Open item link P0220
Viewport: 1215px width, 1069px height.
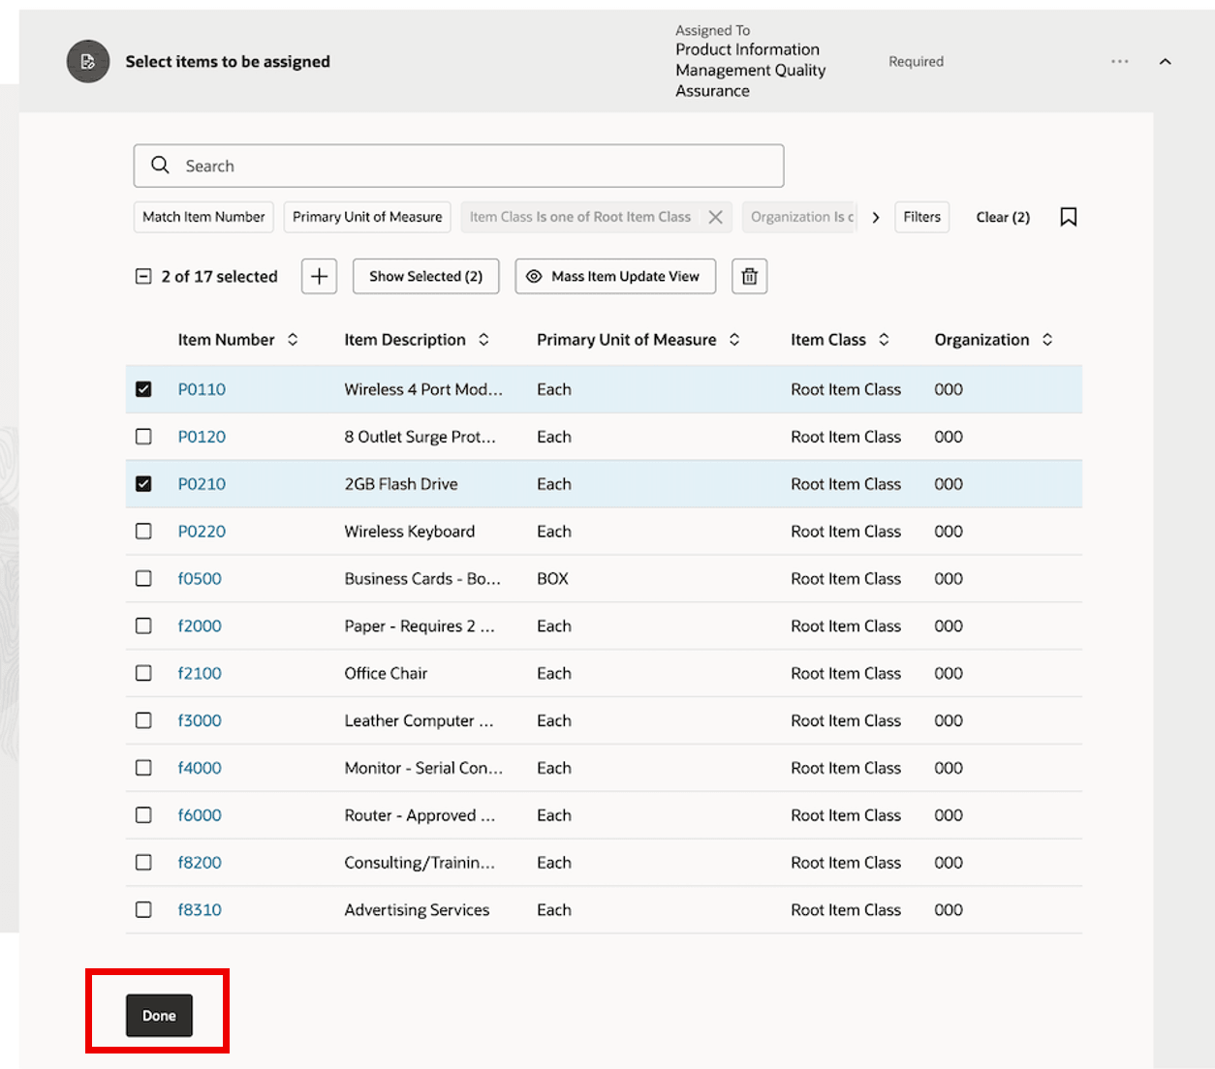point(202,532)
